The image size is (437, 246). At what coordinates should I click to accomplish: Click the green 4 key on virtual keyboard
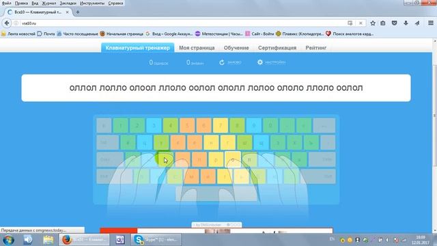(x=171, y=125)
